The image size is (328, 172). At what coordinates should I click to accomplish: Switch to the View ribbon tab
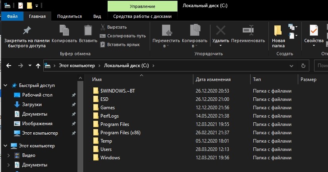pos(97,16)
